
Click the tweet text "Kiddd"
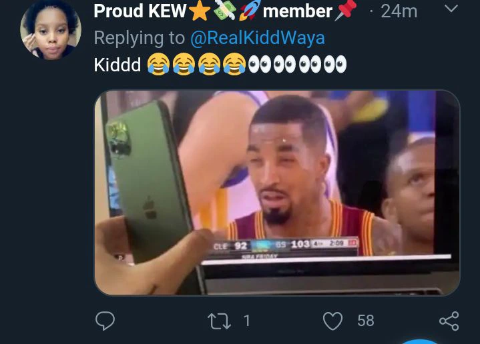117,65
